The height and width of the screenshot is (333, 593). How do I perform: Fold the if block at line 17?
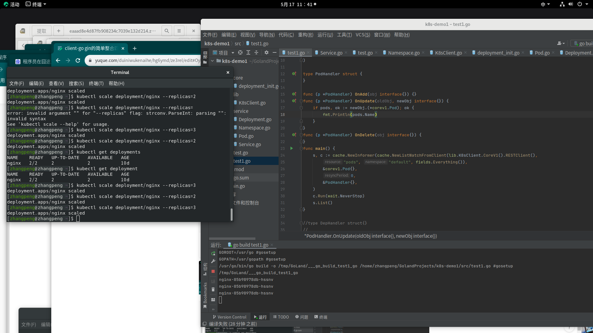pyautogui.click(x=301, y=108)
